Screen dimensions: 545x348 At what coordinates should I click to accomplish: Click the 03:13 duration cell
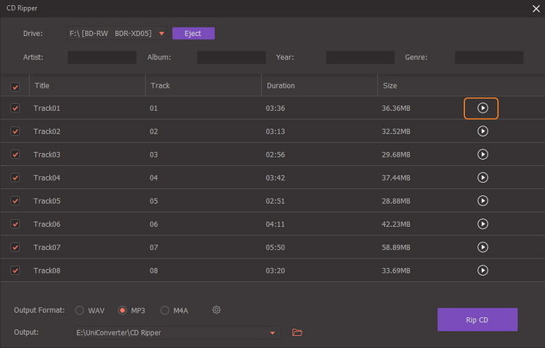pyautogui.click(x=275, y=131)
